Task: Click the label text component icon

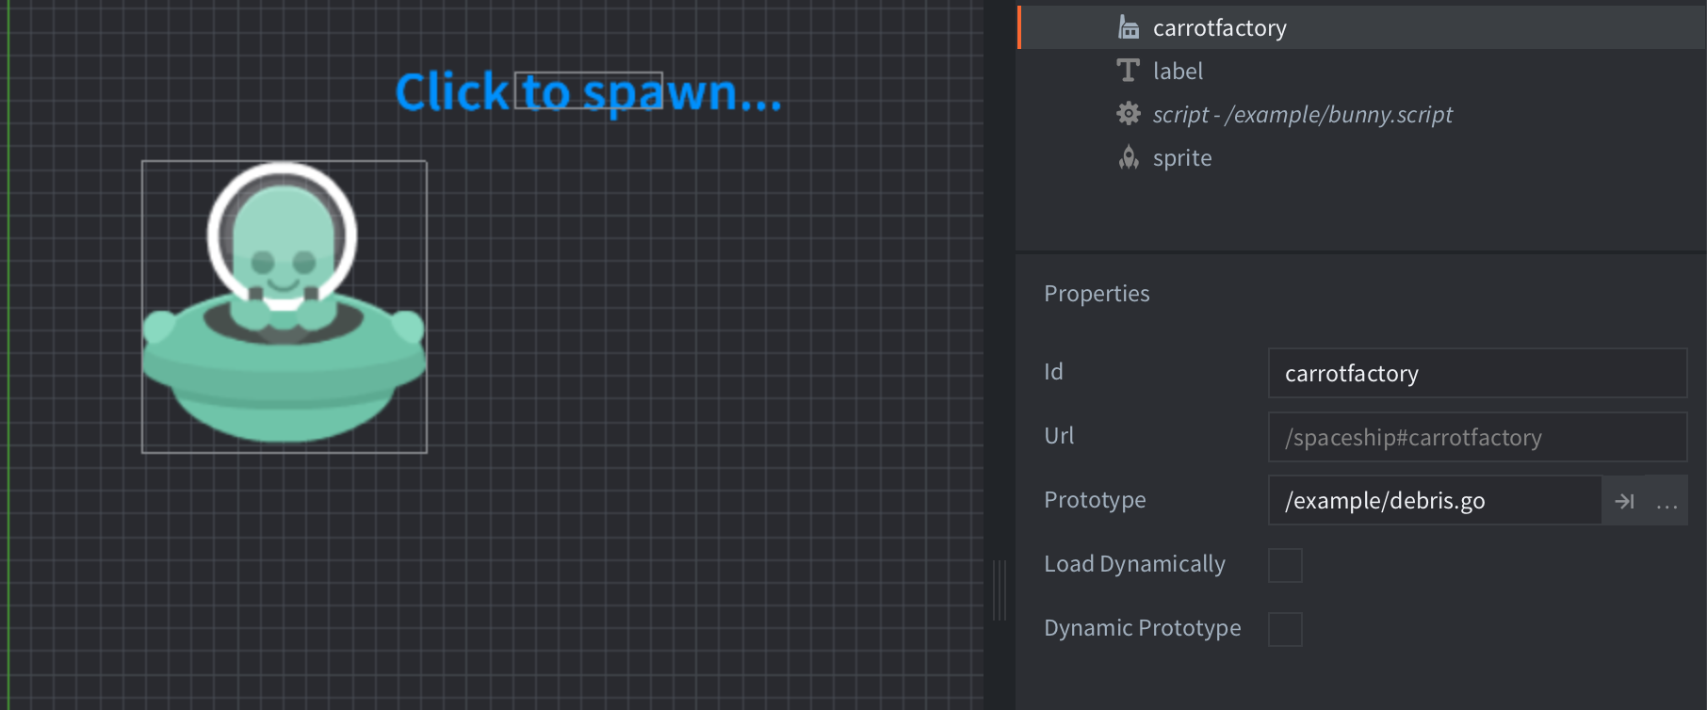Action: pyautogui.click(x=1128, y=71)
